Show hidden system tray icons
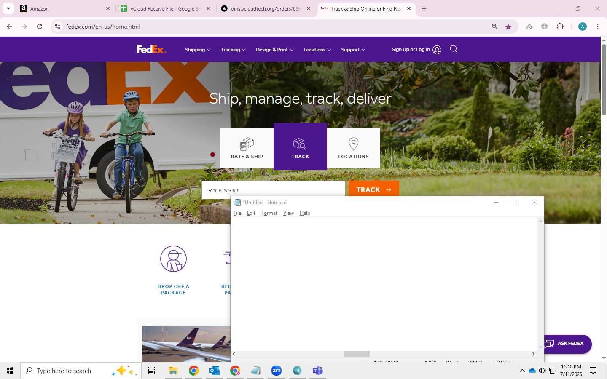The width and height of the screenshot is (607, 379). pos(522,371)
